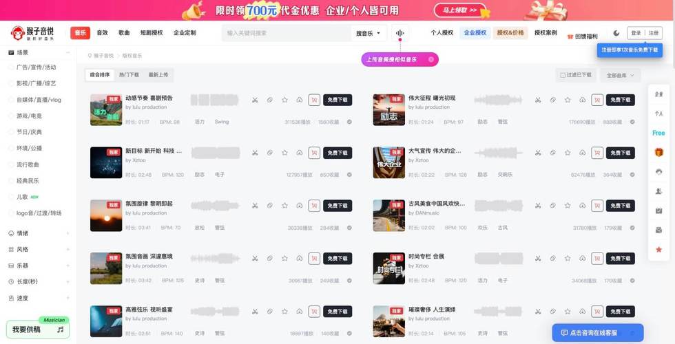The height and width of the screenshot is (344, 675).
Task: Toggle dark mode moon icon
Action: point(616,33)
